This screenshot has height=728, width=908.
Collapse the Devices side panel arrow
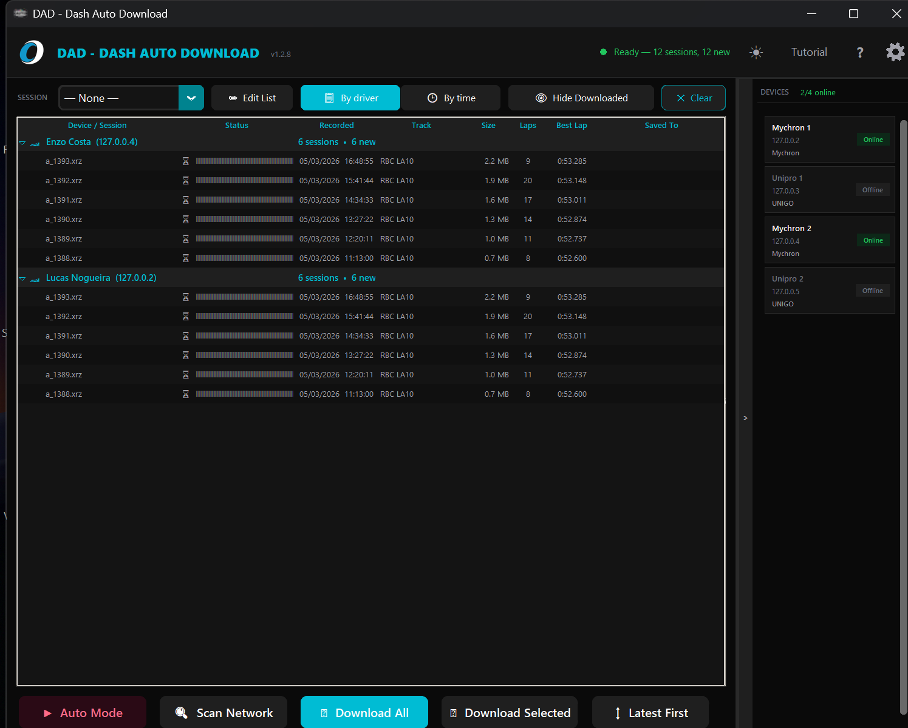pos(745,418)
